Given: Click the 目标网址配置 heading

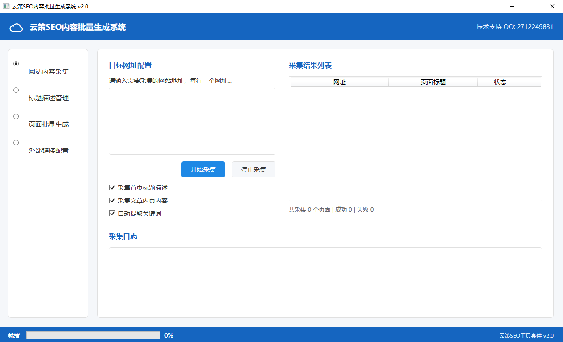Looking at the screenshot, I should click(x=130, y=66).
